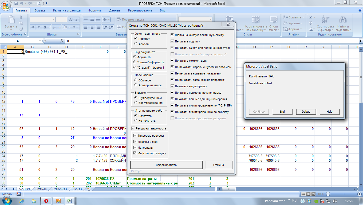Screen dimensions: 363x205
Task: Open the font name dropdown
Action: (x=53, y=19)
